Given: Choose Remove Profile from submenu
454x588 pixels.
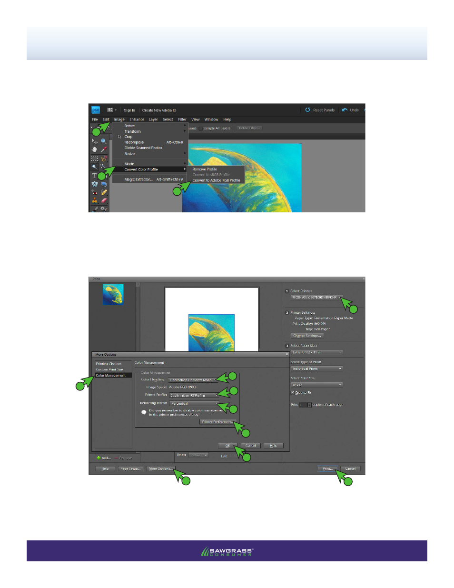Looking at the screenshot, I should (205, 169).
